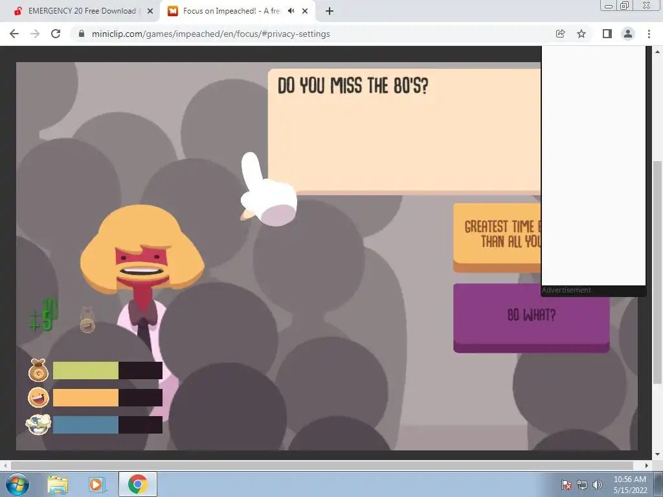This screenshot has height=497, width=663.
Task: Click the green money progress bar
Action: (x=107, y=370)
